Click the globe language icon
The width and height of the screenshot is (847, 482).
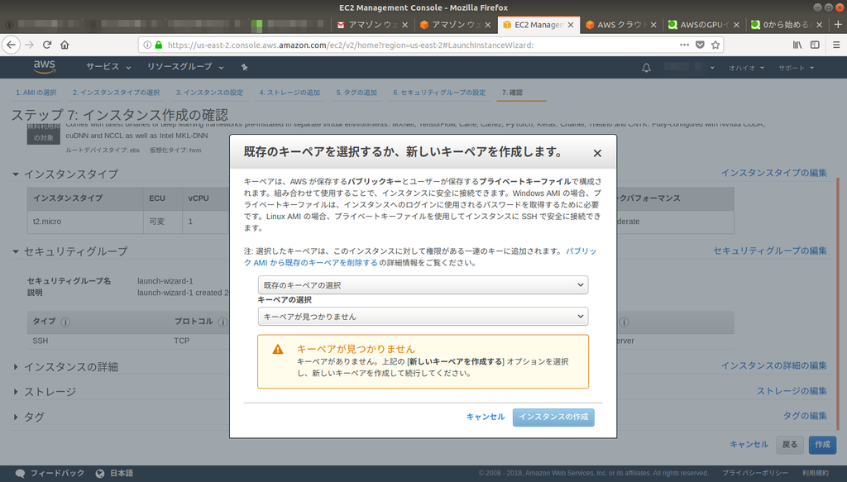(100, 474)
